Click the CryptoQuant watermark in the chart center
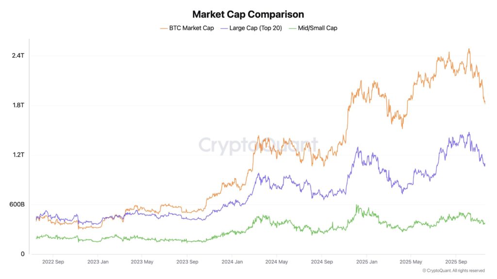This screenshot has width=497, height=279. pyautogui.click(x=258, y=145)
